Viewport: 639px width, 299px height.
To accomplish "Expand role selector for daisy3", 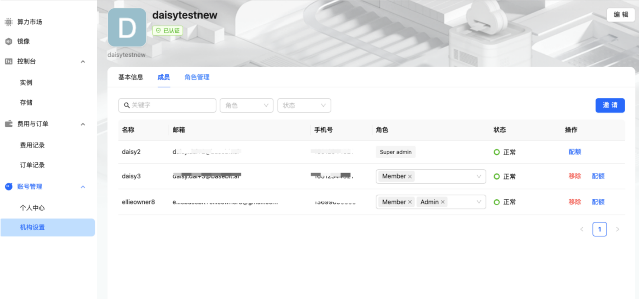I will pyautogui.click(x=479, y=176).
